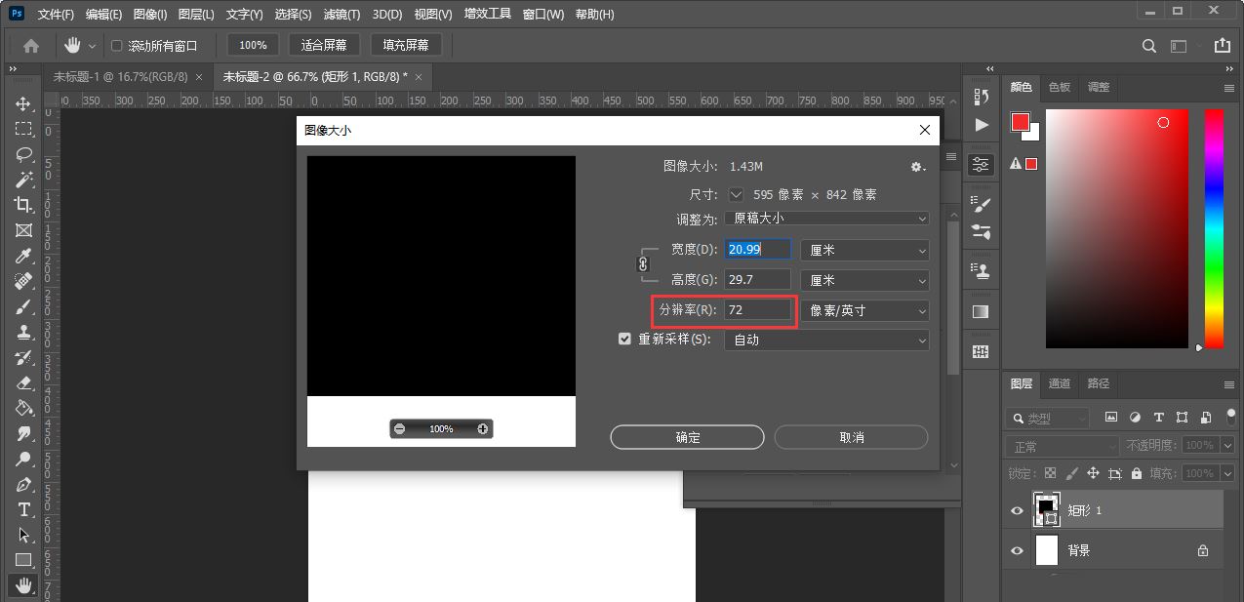Toggle lock all for the layer
Viewport: 1244px width, 602px height.
(x=1136, y=473)
